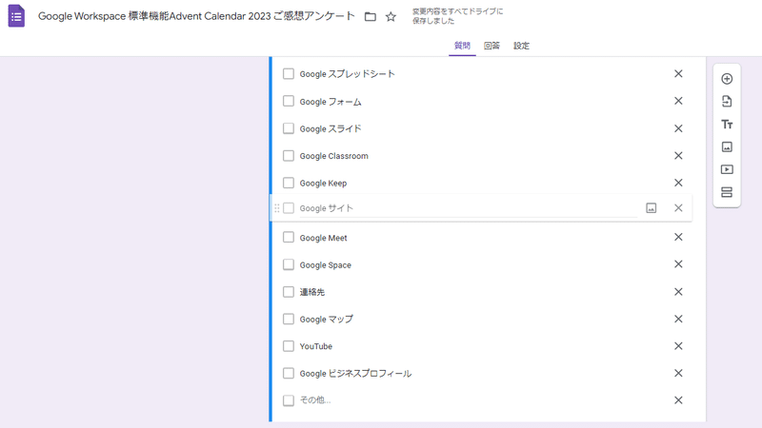
Task: Remove the Google スライド option
Action: (678, 128)
